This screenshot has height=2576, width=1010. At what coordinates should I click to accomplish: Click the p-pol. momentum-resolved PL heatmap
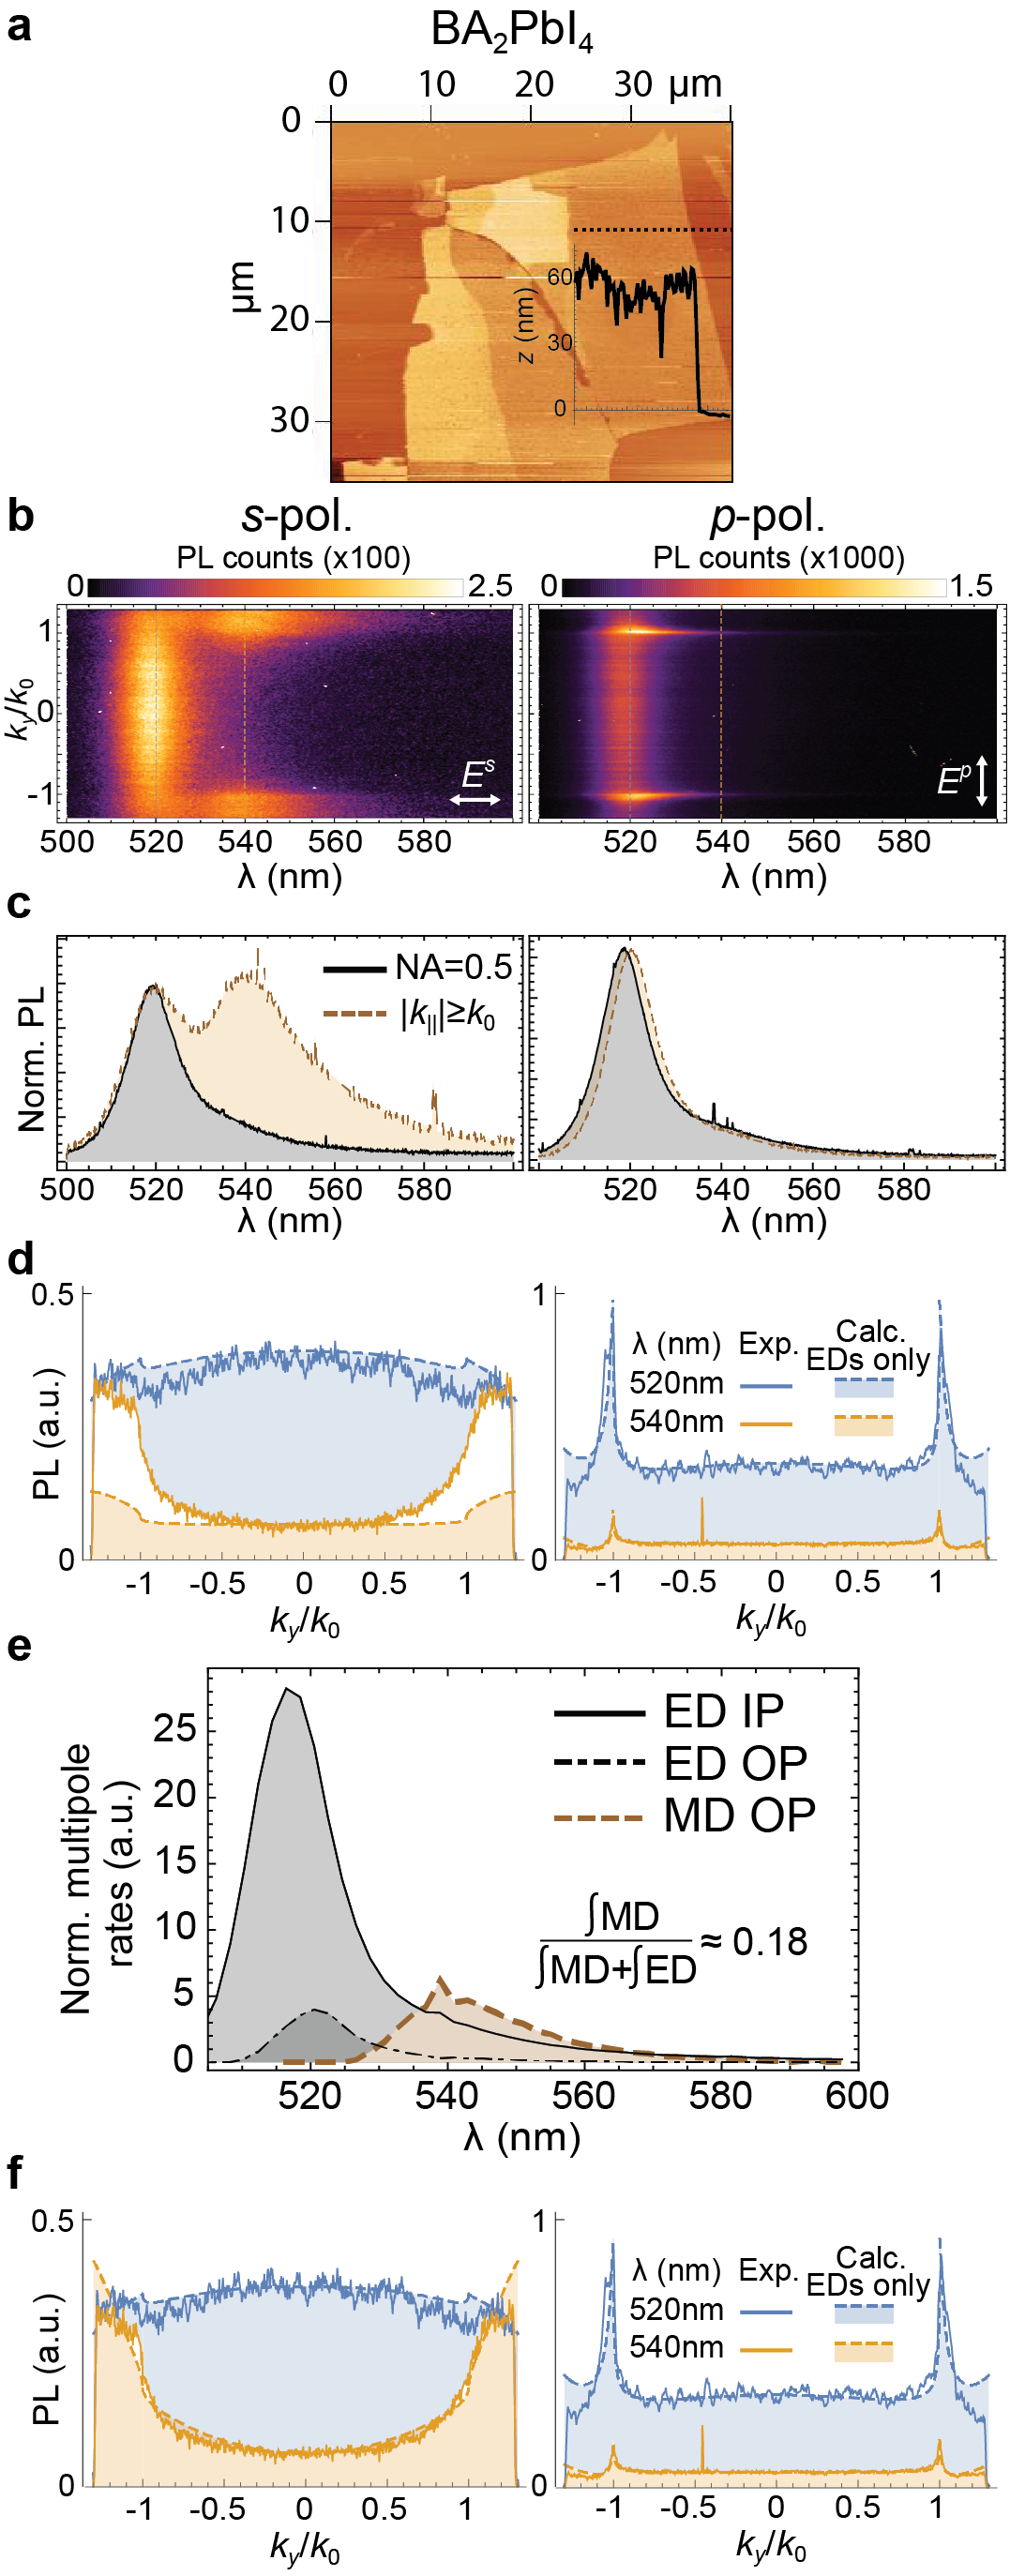(x=767, y=713)
